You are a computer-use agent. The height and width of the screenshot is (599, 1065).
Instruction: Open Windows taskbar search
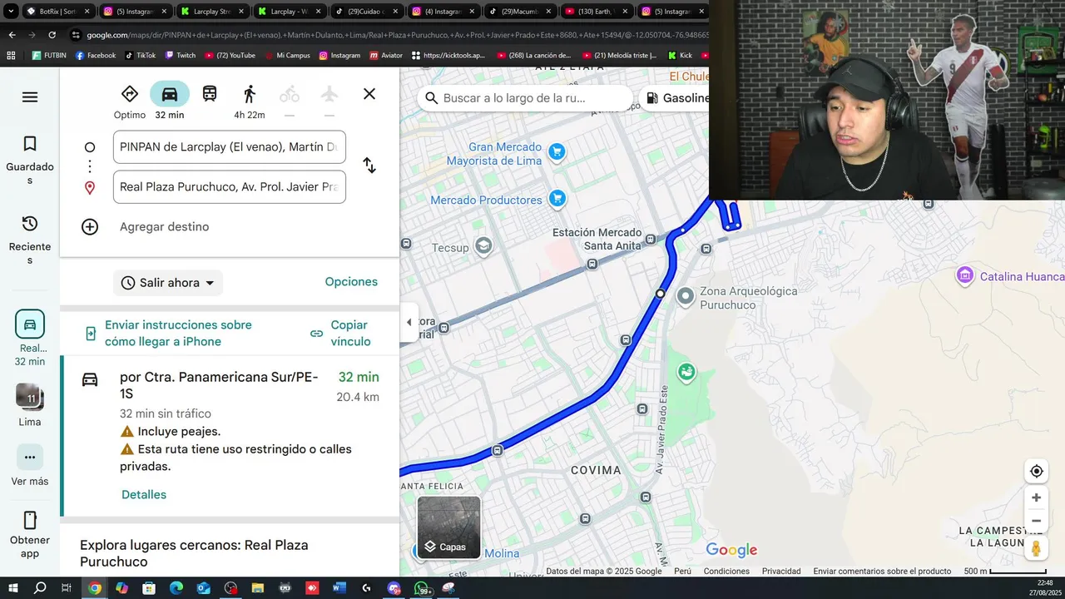tap(40, 588)
